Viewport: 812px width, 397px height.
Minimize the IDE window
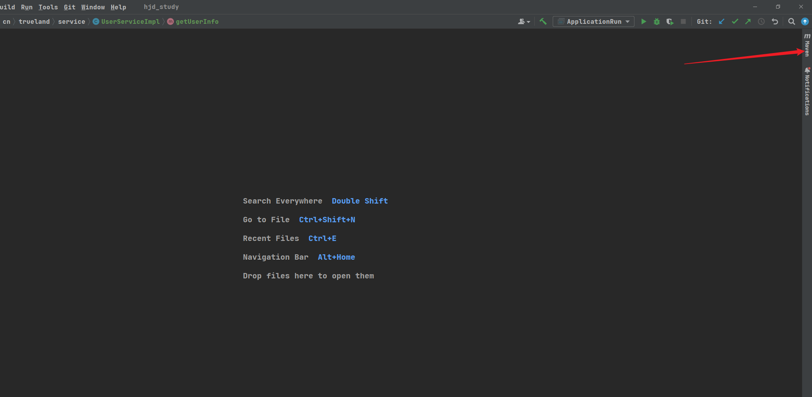(755, 7)
